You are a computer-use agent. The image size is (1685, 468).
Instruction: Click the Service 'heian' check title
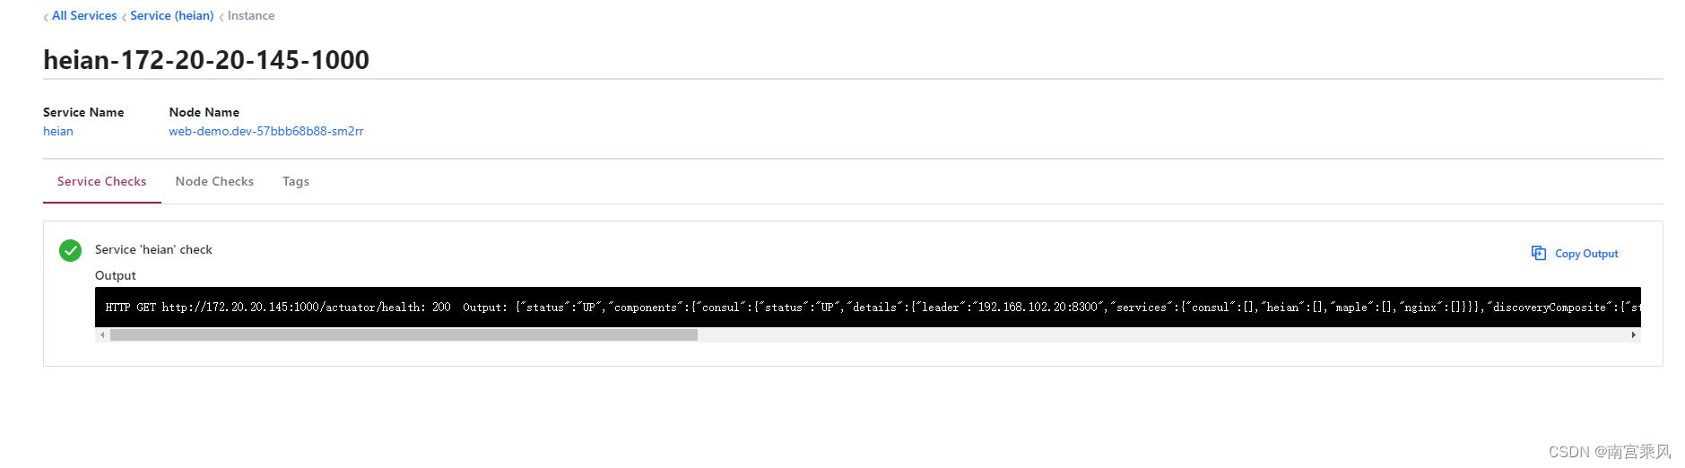coord(153,250)
